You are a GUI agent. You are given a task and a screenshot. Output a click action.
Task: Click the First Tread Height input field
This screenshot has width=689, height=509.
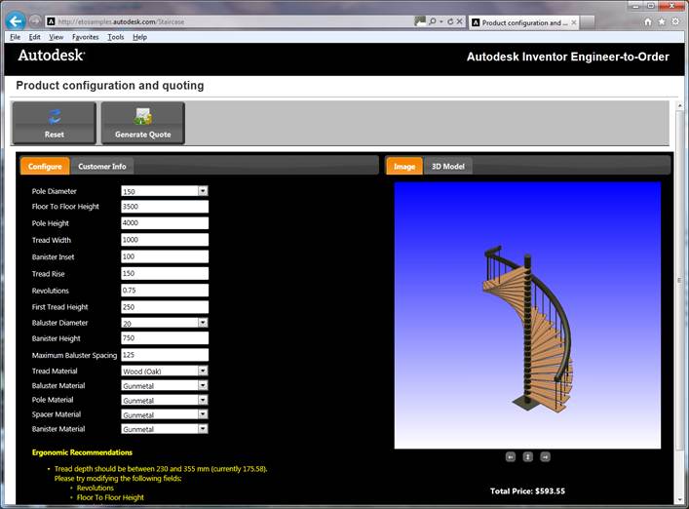coord(165,307)
